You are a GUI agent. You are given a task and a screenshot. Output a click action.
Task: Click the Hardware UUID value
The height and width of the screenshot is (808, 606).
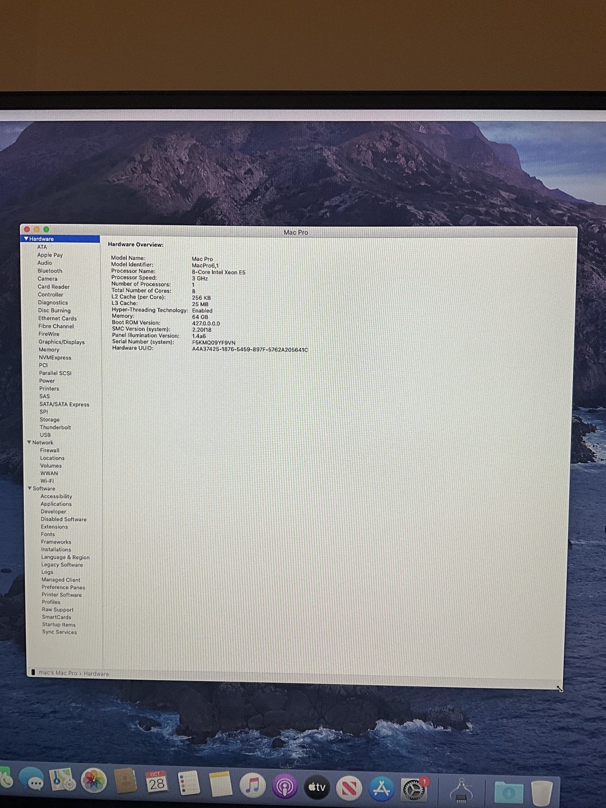click(250, 349)
